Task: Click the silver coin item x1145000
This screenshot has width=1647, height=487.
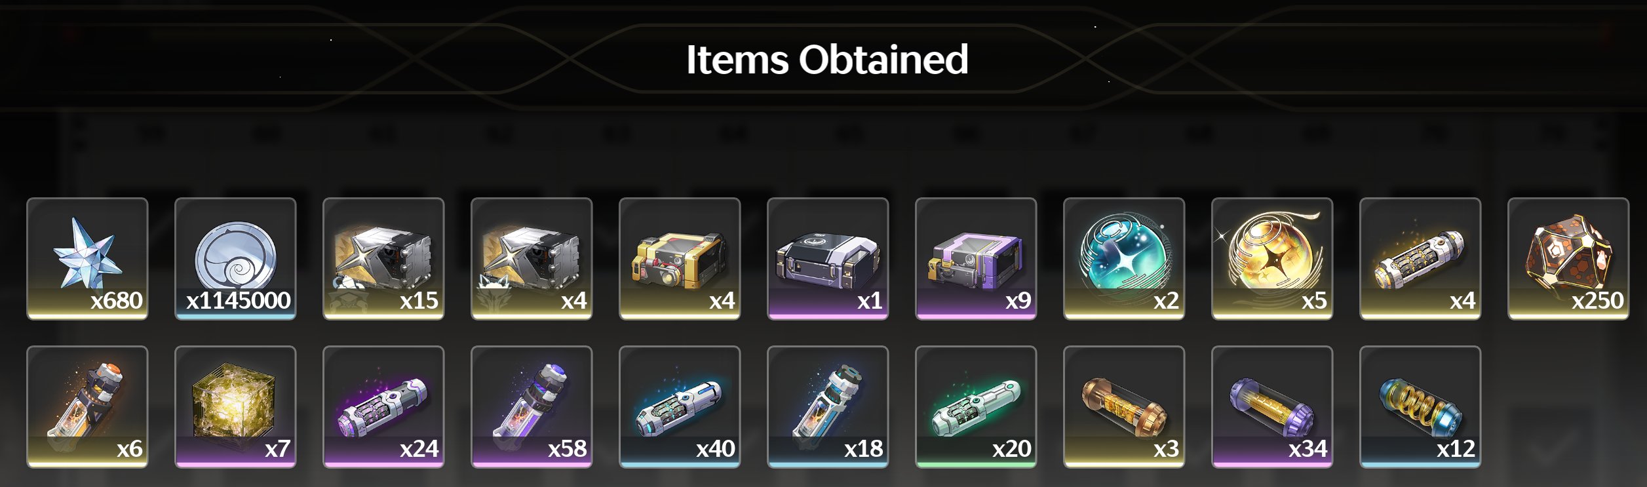Action: tap(235, 258)
